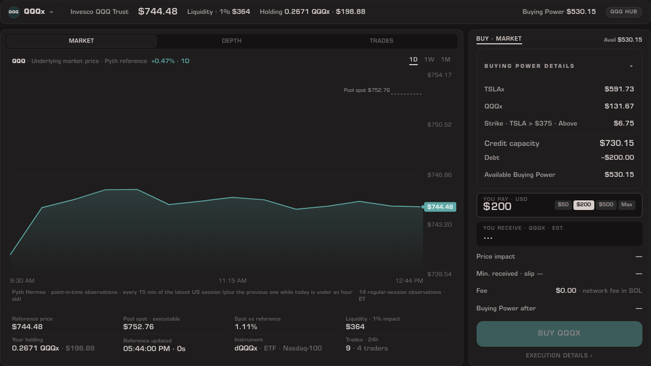This screenshot has width=651, height=366.
Task: Click the +0.47% · 1D change label
Action: (x=170, y=61)
